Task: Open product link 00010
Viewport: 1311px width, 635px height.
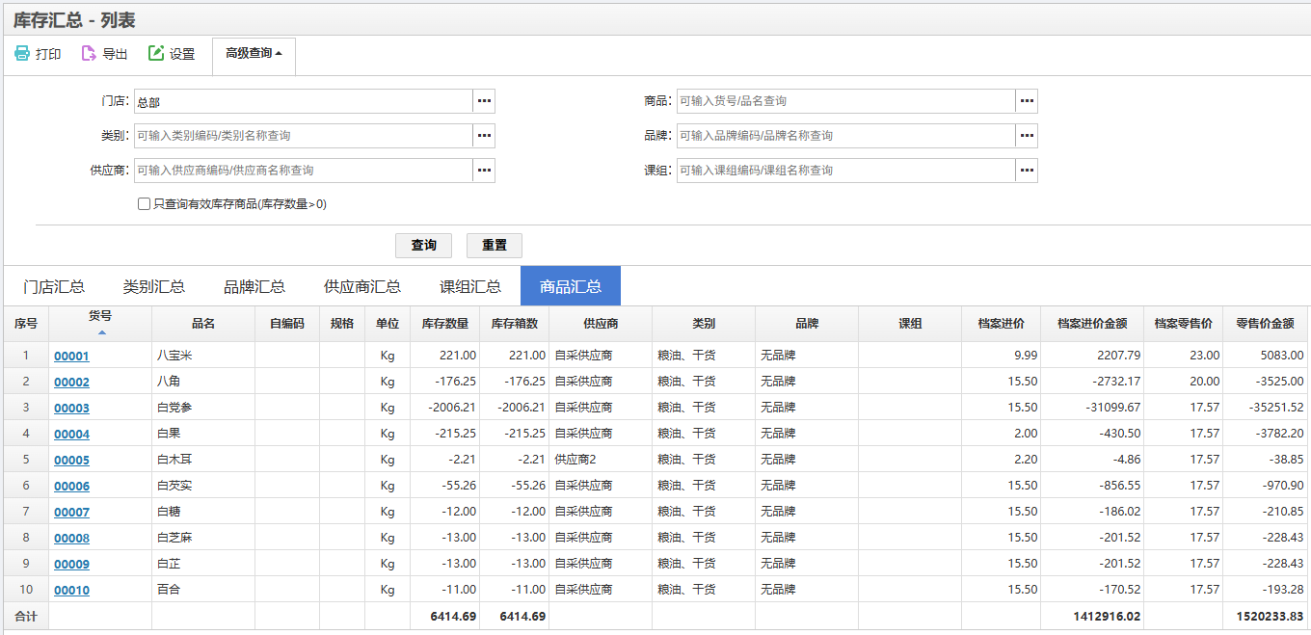Action: click(x=71, y=590)
